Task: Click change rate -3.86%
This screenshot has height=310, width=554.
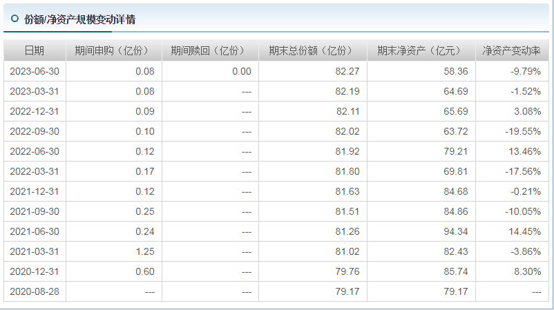Action: click(526, 251)
